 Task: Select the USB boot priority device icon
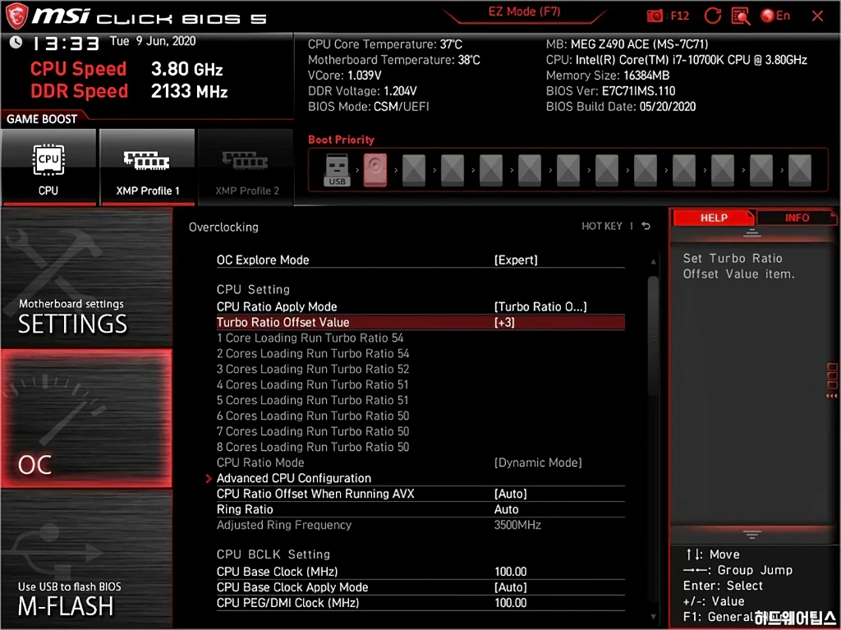pyautogui.click(x=337, y=169)
